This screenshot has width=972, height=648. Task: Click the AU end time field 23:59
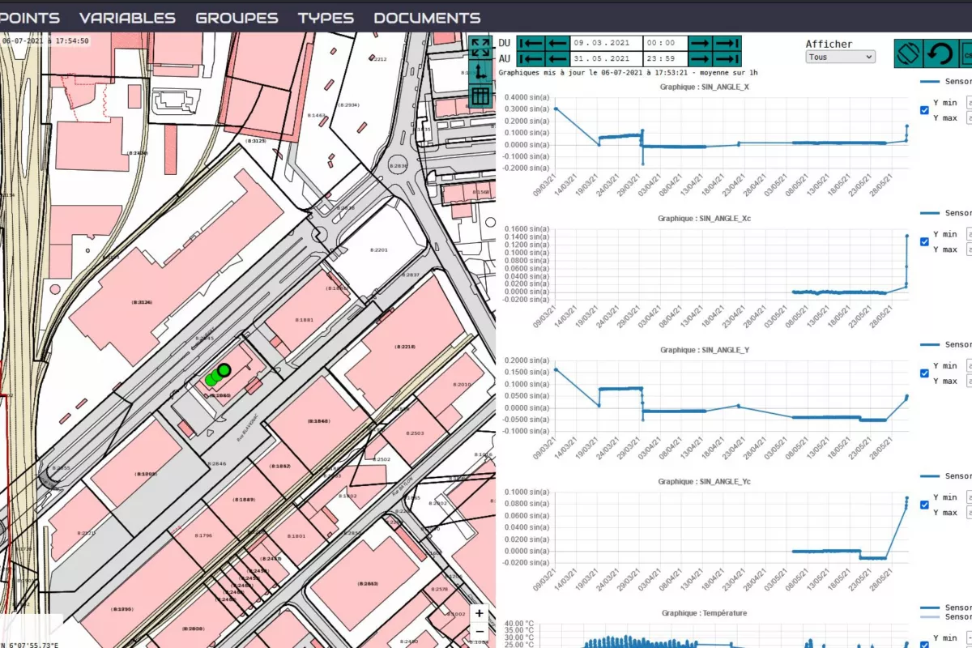coord(661,58)
